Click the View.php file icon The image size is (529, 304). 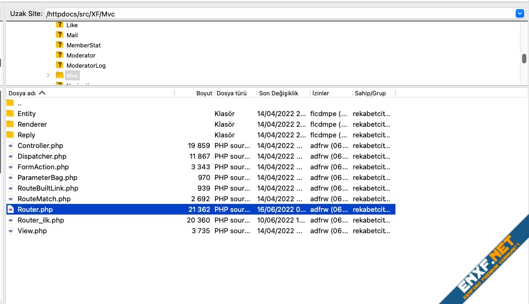pos(10,231)
